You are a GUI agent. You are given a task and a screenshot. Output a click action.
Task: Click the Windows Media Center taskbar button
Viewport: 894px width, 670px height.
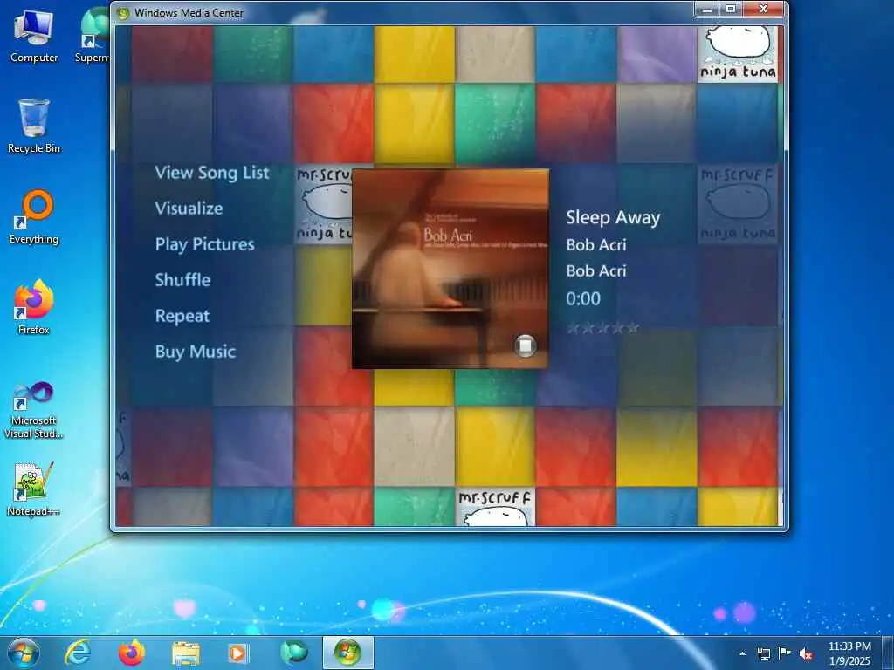[347, 653]
